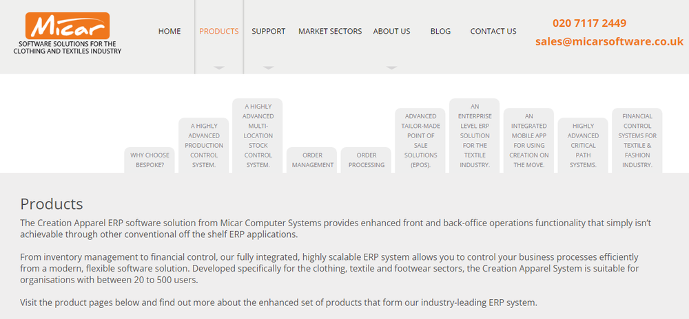Click the Micar orange logo
The image size is (689, 319).
[x=68, y=26]
